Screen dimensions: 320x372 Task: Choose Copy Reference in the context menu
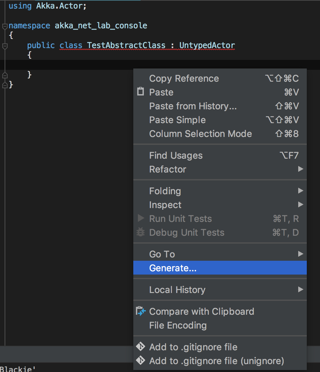(184, 78)
